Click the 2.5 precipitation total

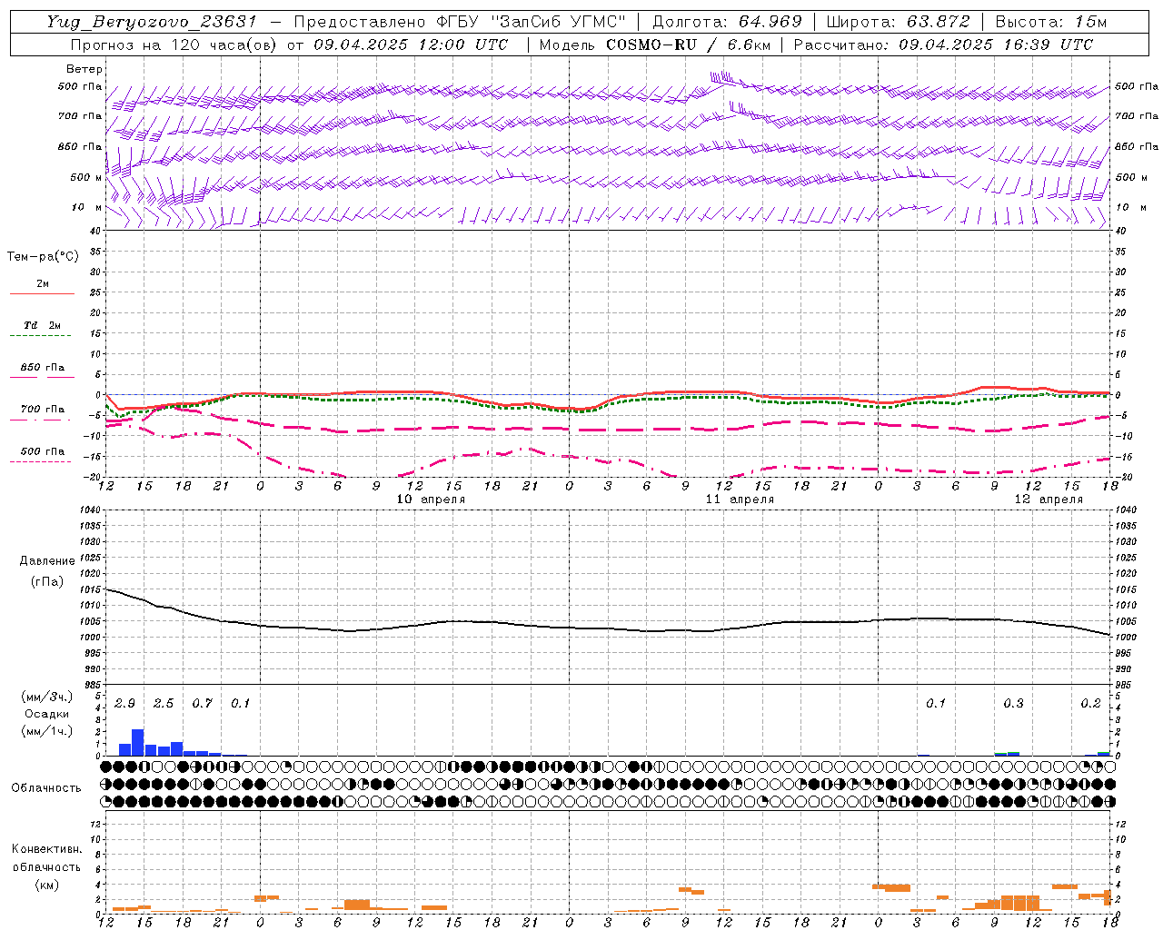pyautogui.click(x=164, y=704)
